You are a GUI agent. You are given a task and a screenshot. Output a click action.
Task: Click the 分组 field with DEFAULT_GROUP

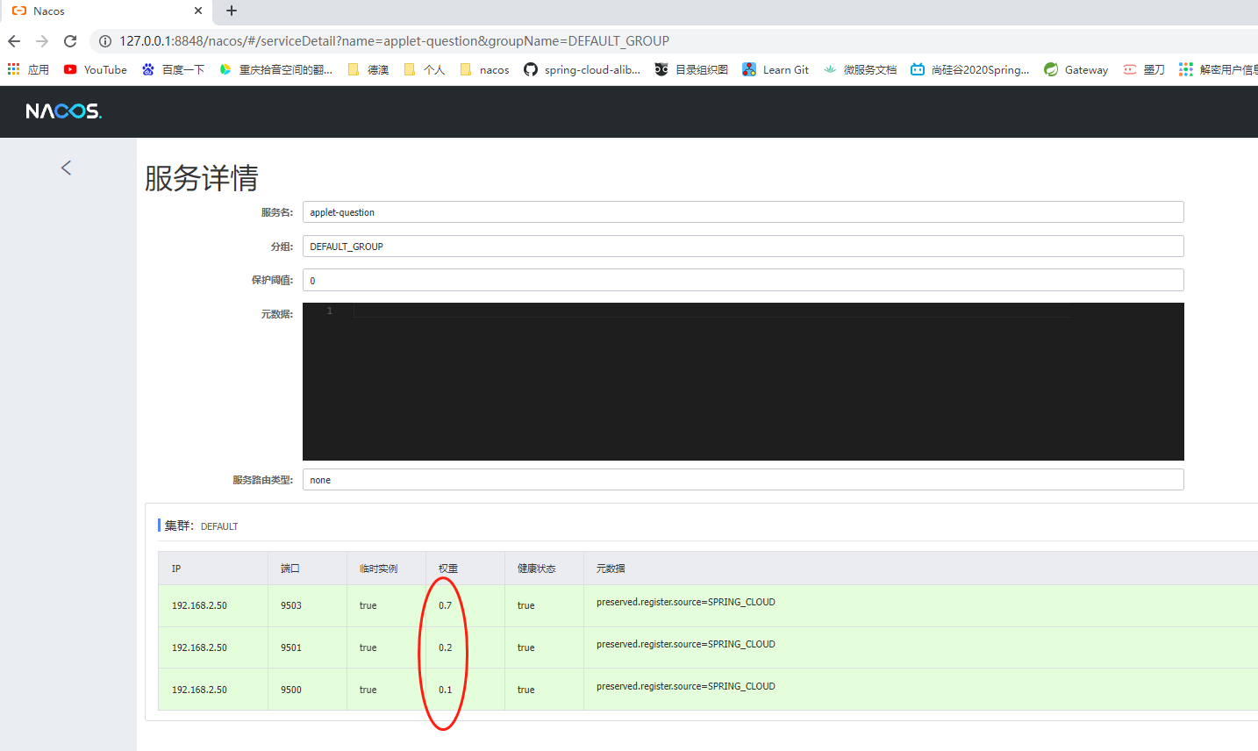[x=743, y=247]
